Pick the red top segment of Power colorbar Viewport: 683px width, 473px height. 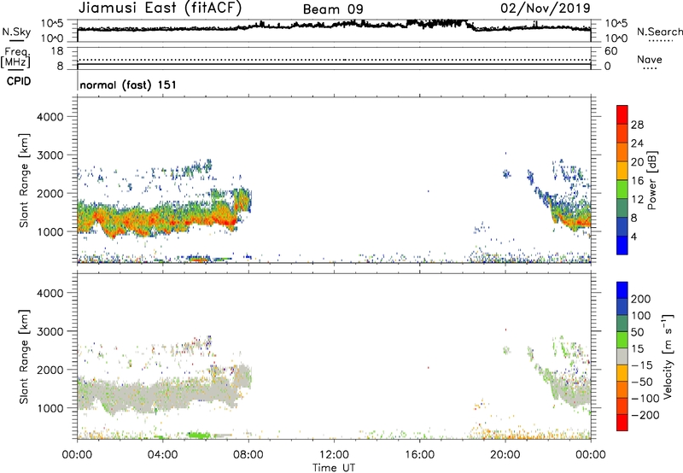pyautogui.click(x=622, y=115)
